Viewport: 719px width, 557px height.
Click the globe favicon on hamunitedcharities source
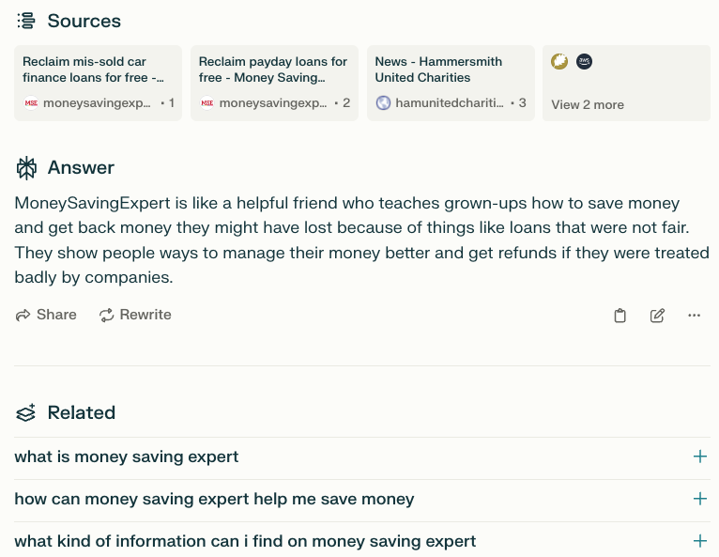coord(383,102)
